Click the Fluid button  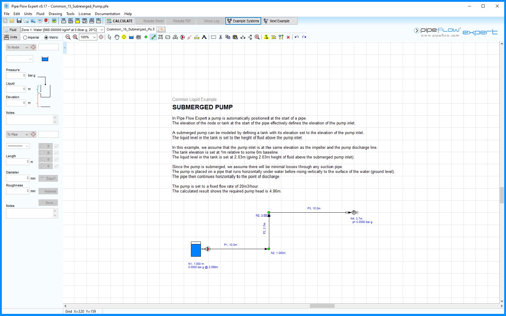click(x=11, y=30)
